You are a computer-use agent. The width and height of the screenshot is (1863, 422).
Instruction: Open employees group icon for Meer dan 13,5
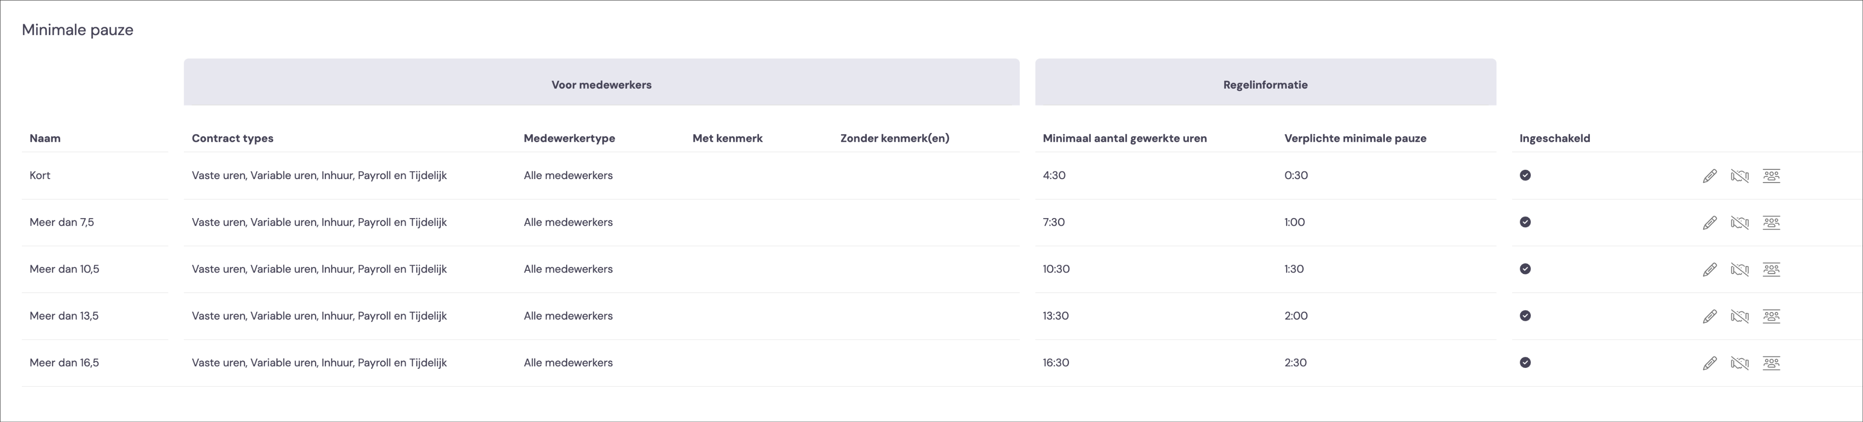pos(1771,316)
